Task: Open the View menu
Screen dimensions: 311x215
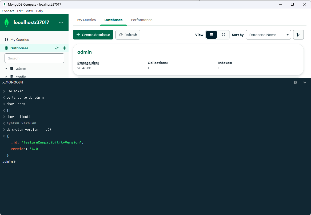Action: [x=29, y=11]
